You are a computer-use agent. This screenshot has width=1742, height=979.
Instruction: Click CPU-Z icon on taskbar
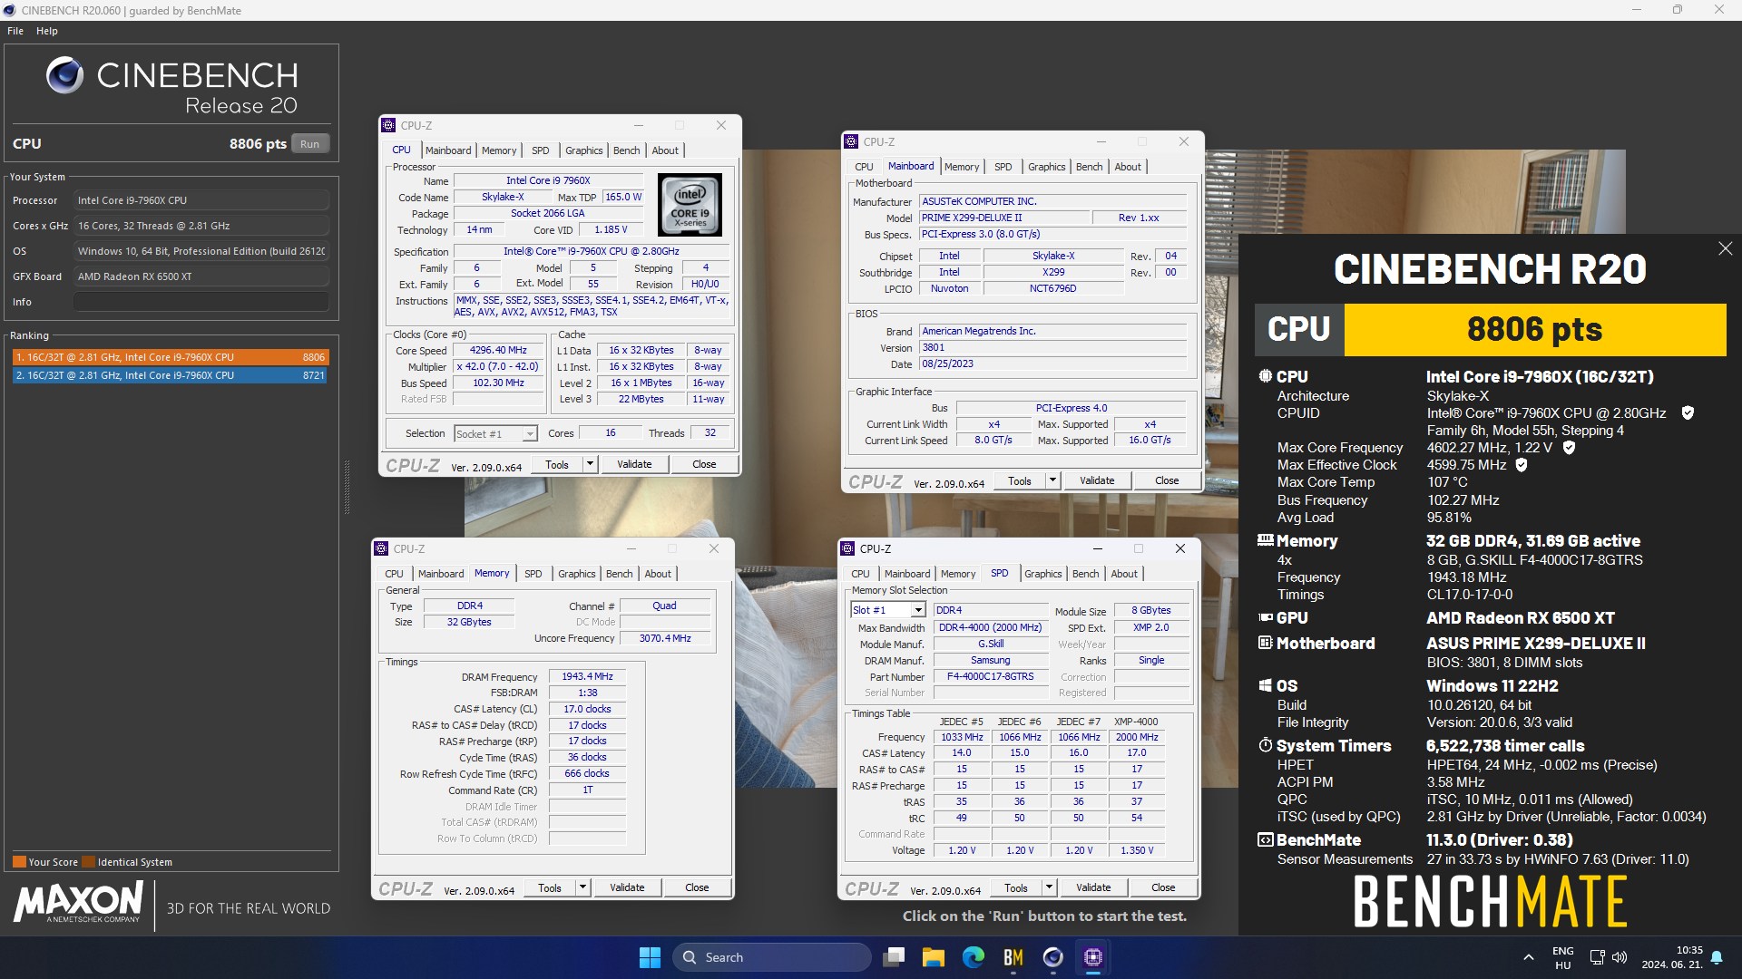[x=1093, y=957]
